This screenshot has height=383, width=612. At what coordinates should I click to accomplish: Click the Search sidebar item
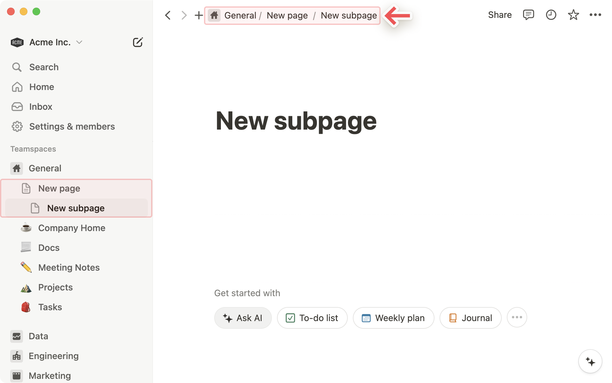click(44, 67)
